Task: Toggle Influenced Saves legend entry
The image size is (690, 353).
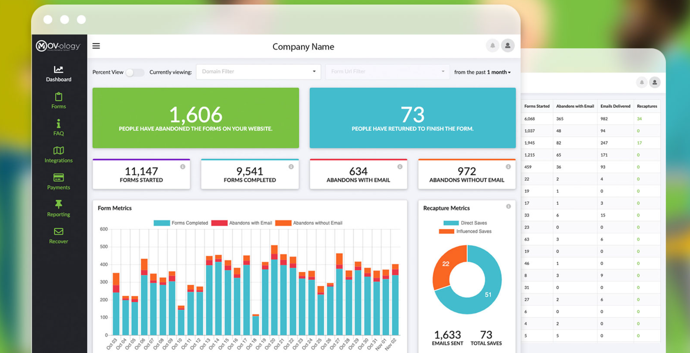Action: (465, 231)
